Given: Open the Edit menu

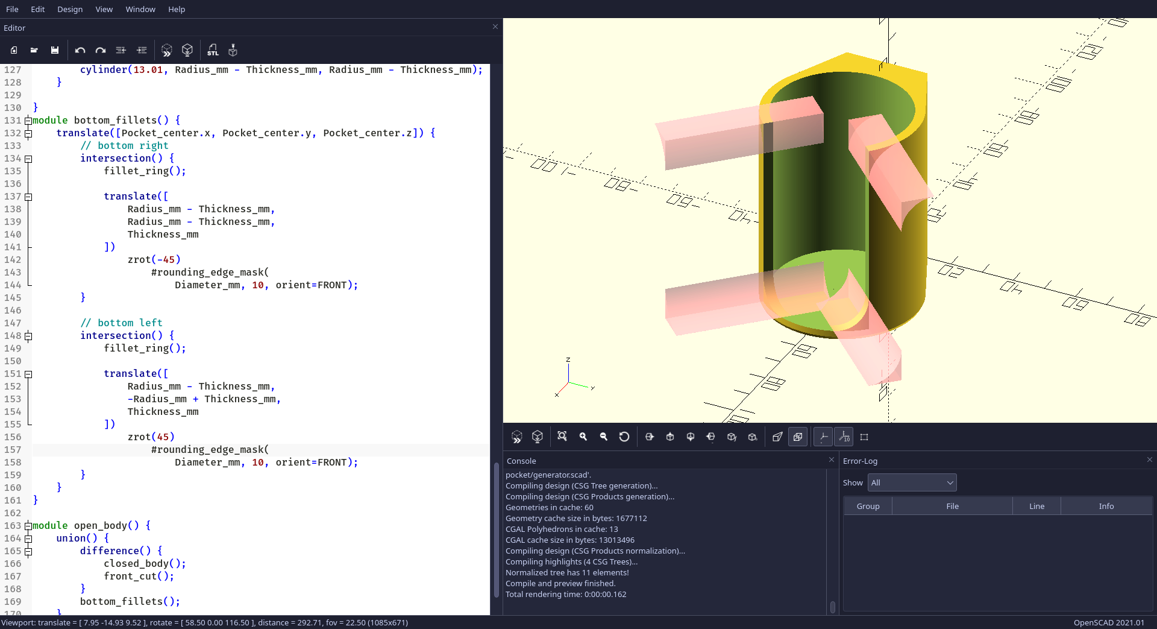Looking at the screenshot, I should tap(38, 9).
